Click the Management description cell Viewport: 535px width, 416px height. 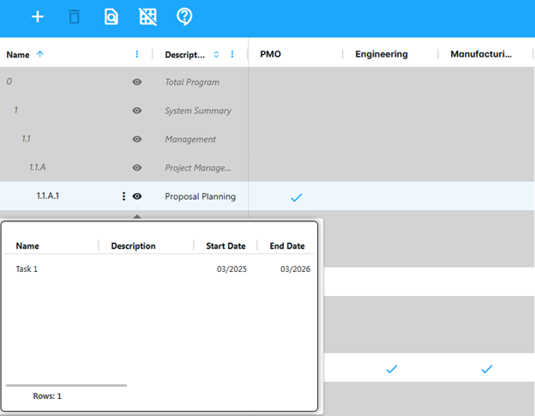(190, 139)
